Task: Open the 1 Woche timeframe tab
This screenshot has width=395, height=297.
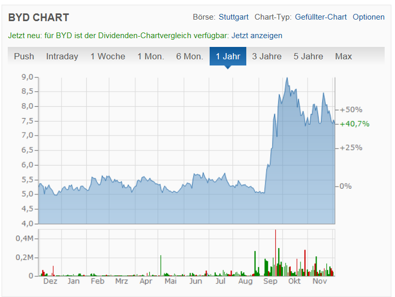Action: (108, 56)
